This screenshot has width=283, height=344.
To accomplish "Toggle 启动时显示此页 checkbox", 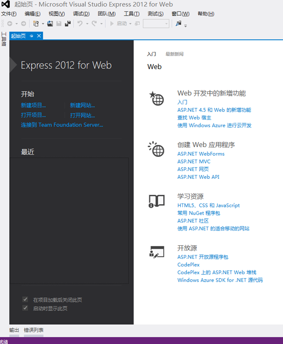I will coord(25,308).
